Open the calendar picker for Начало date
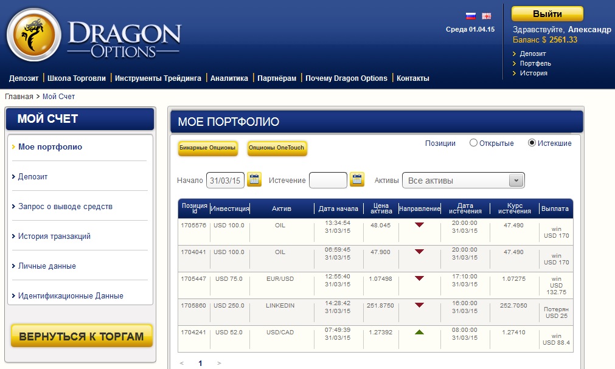 click(x=254, y=179)
